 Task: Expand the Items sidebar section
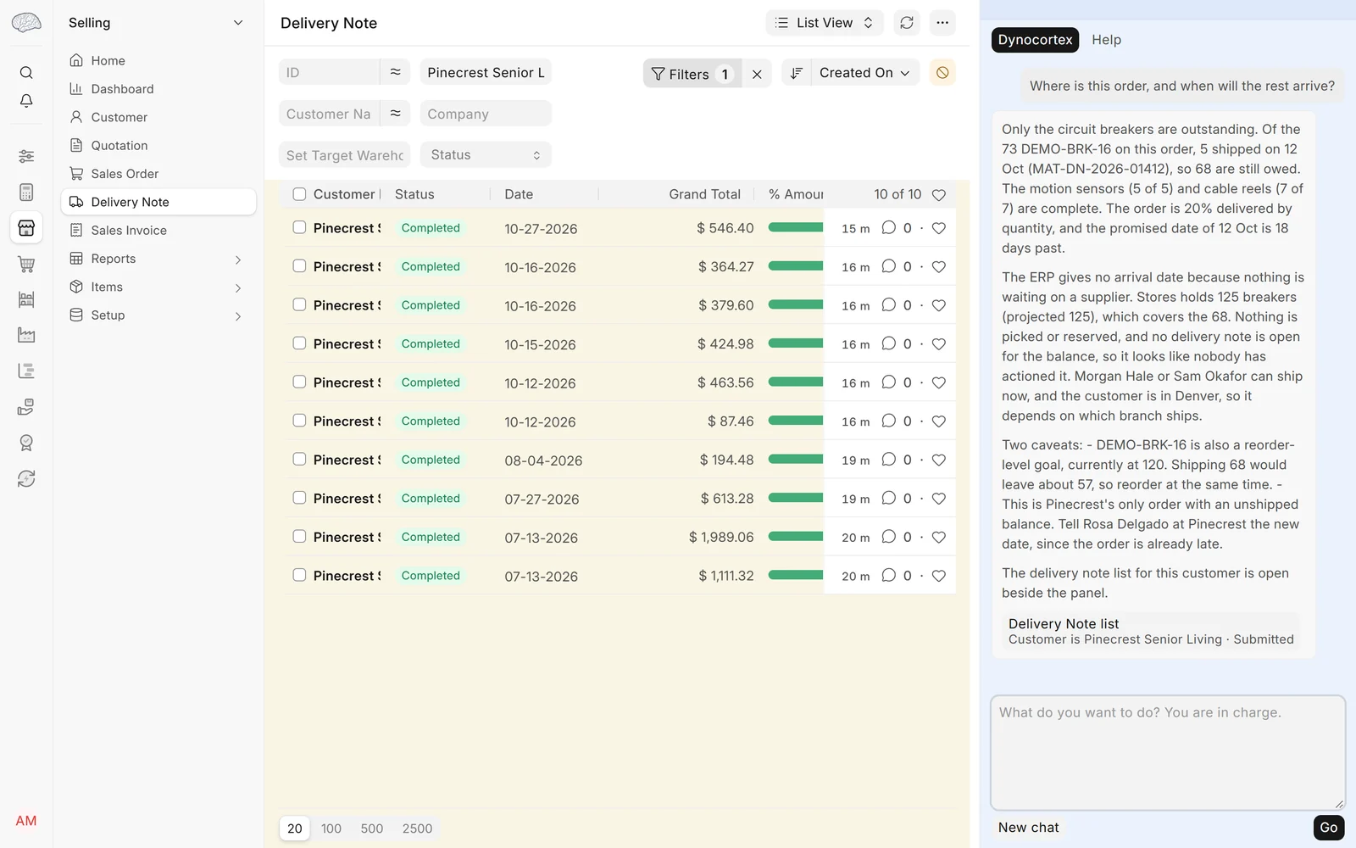pos(158,287)
